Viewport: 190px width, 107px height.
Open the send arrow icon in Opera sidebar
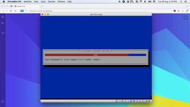pyautogui.click(x=3, y=23)
